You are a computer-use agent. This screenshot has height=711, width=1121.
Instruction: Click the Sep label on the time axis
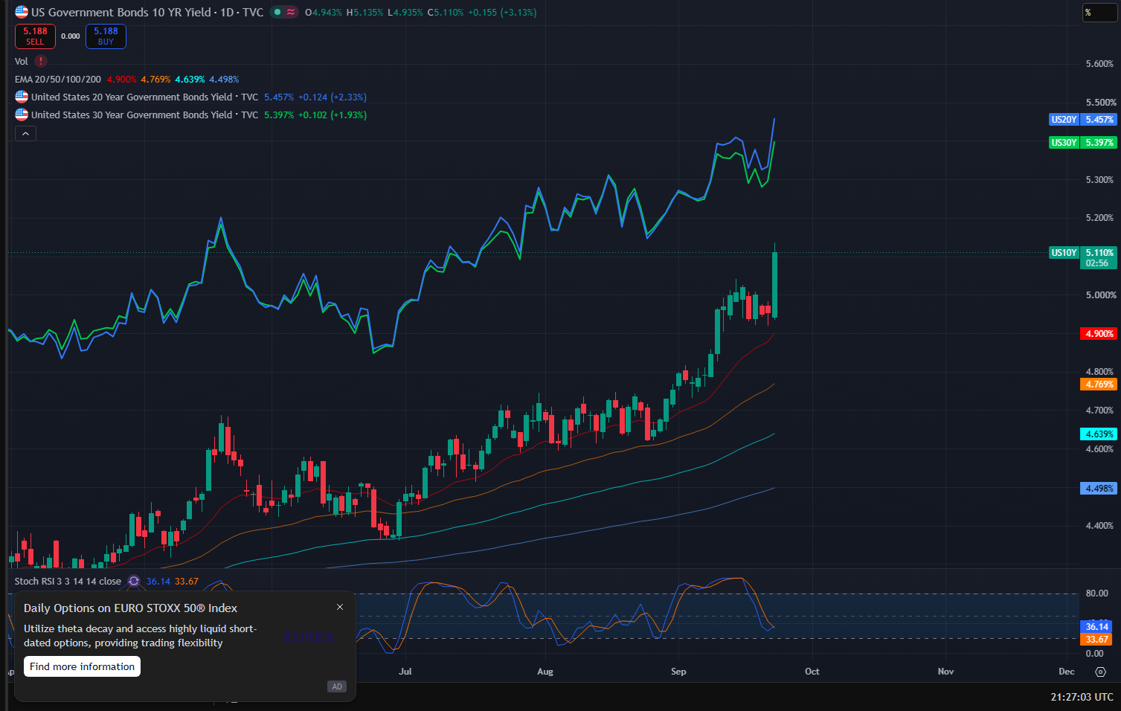point(678,671)
